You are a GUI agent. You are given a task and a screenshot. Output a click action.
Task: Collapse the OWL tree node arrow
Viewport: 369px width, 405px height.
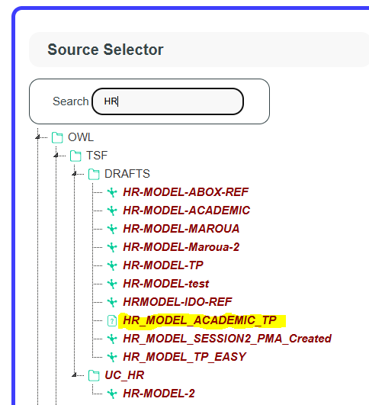(37, 137)
